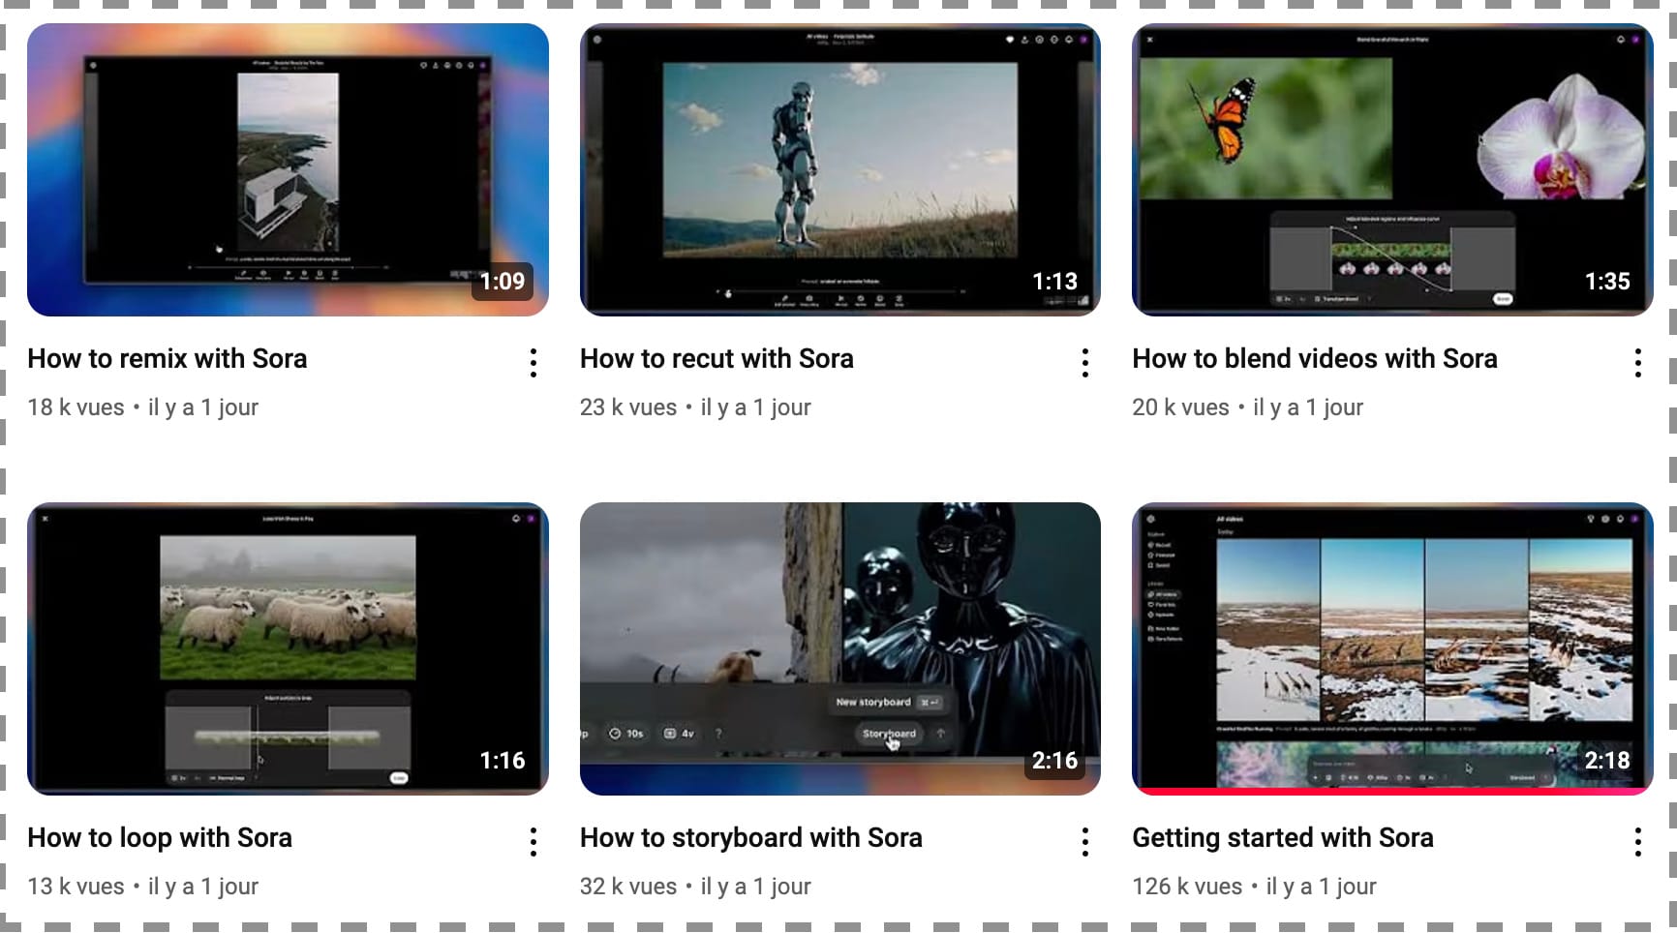Image resolution: width=1677 pixels, height=933 pixels.
Task: Click the 18 k vues view count
Action: click(x=76, y=407)
